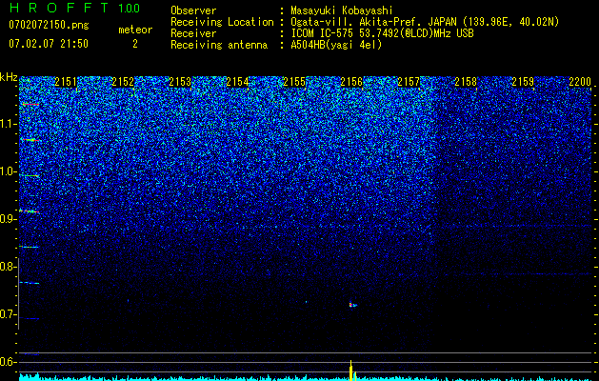The height and width of the screenshot is (381, 599).
Task: Click the Observer name Masayuki Kobayashi
Action: point(342,10)
